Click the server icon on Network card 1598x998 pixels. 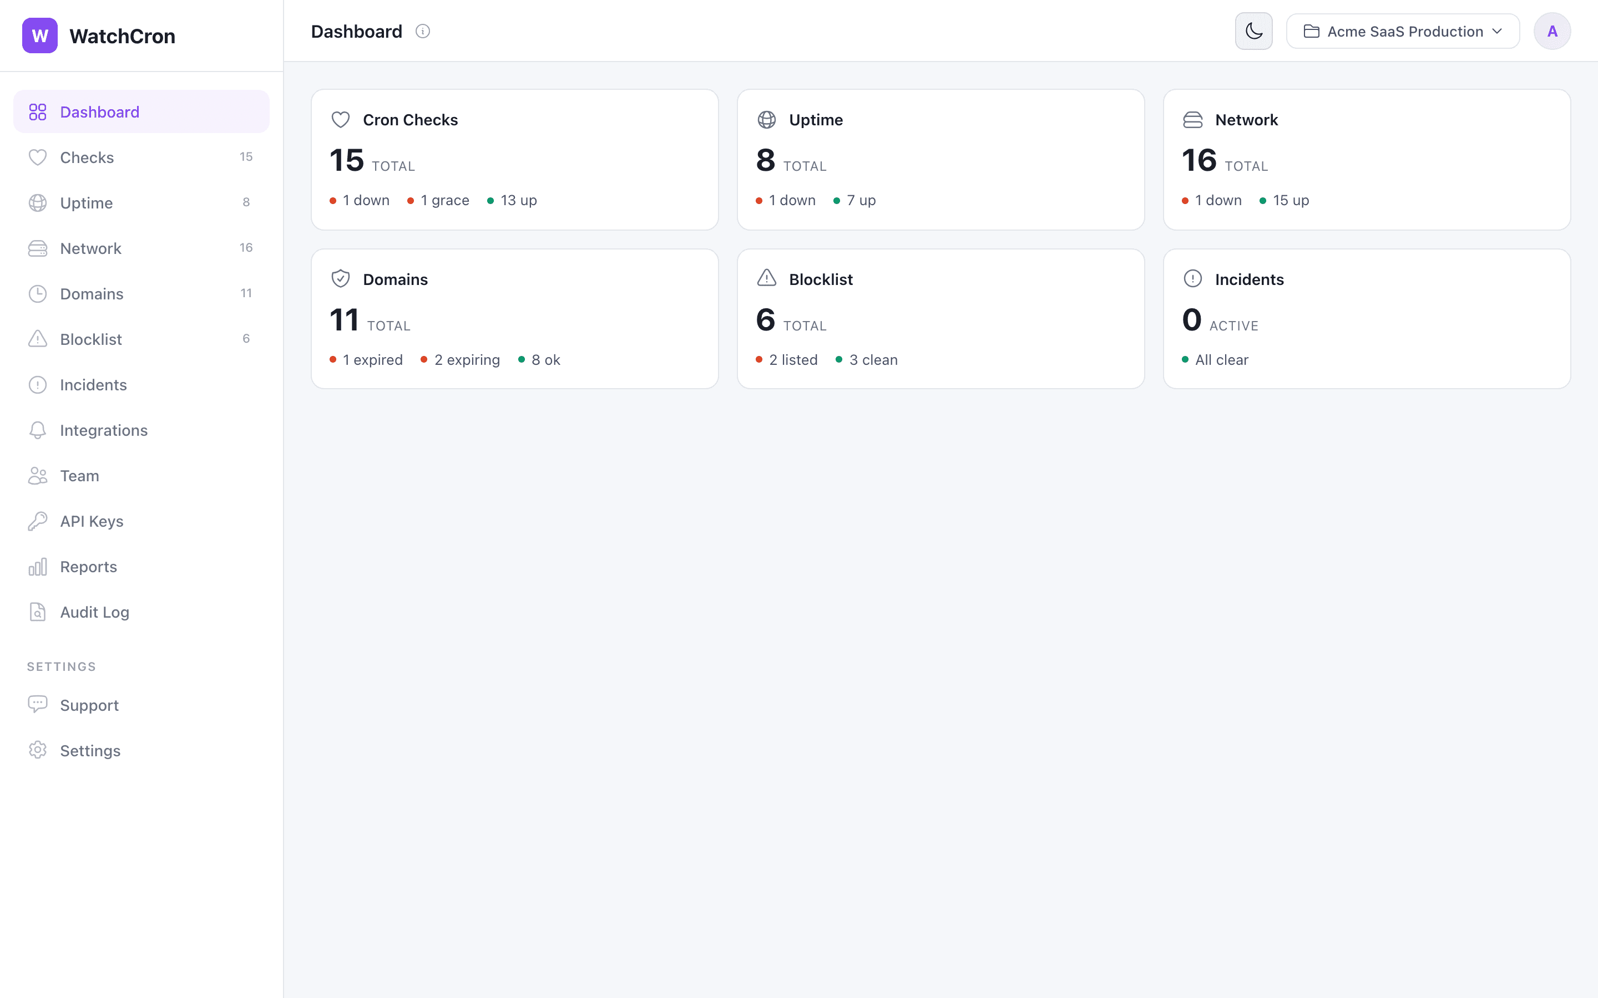pos(1192,120)
